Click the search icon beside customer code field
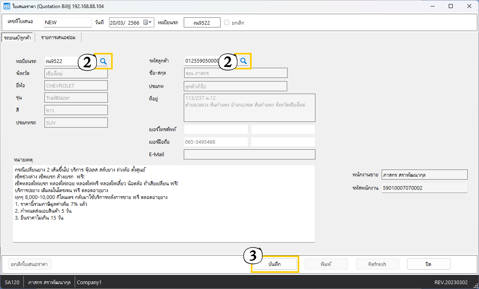 tap(244, 61)
